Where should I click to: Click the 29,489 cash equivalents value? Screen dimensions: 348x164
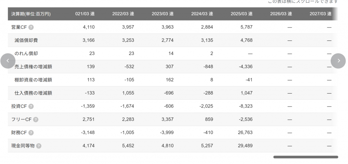245,146
